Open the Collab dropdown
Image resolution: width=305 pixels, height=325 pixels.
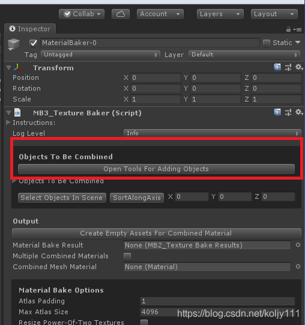point(82,14)
